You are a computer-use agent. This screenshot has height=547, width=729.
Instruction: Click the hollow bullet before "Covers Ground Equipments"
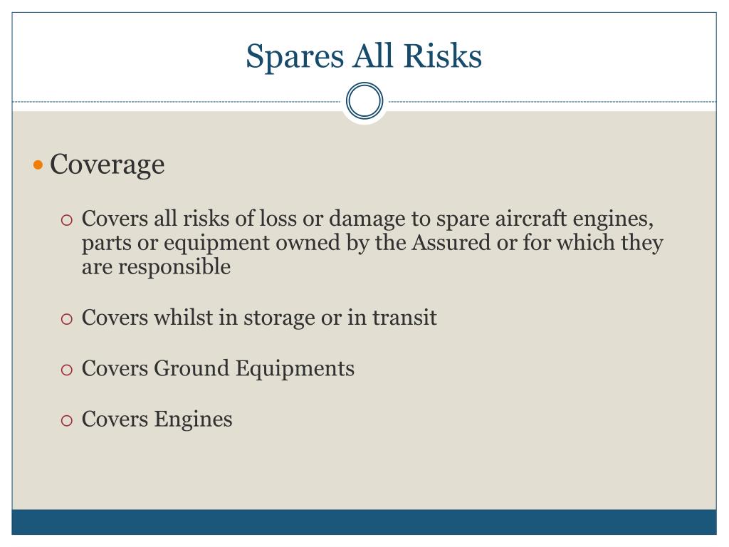pos(67,370)
